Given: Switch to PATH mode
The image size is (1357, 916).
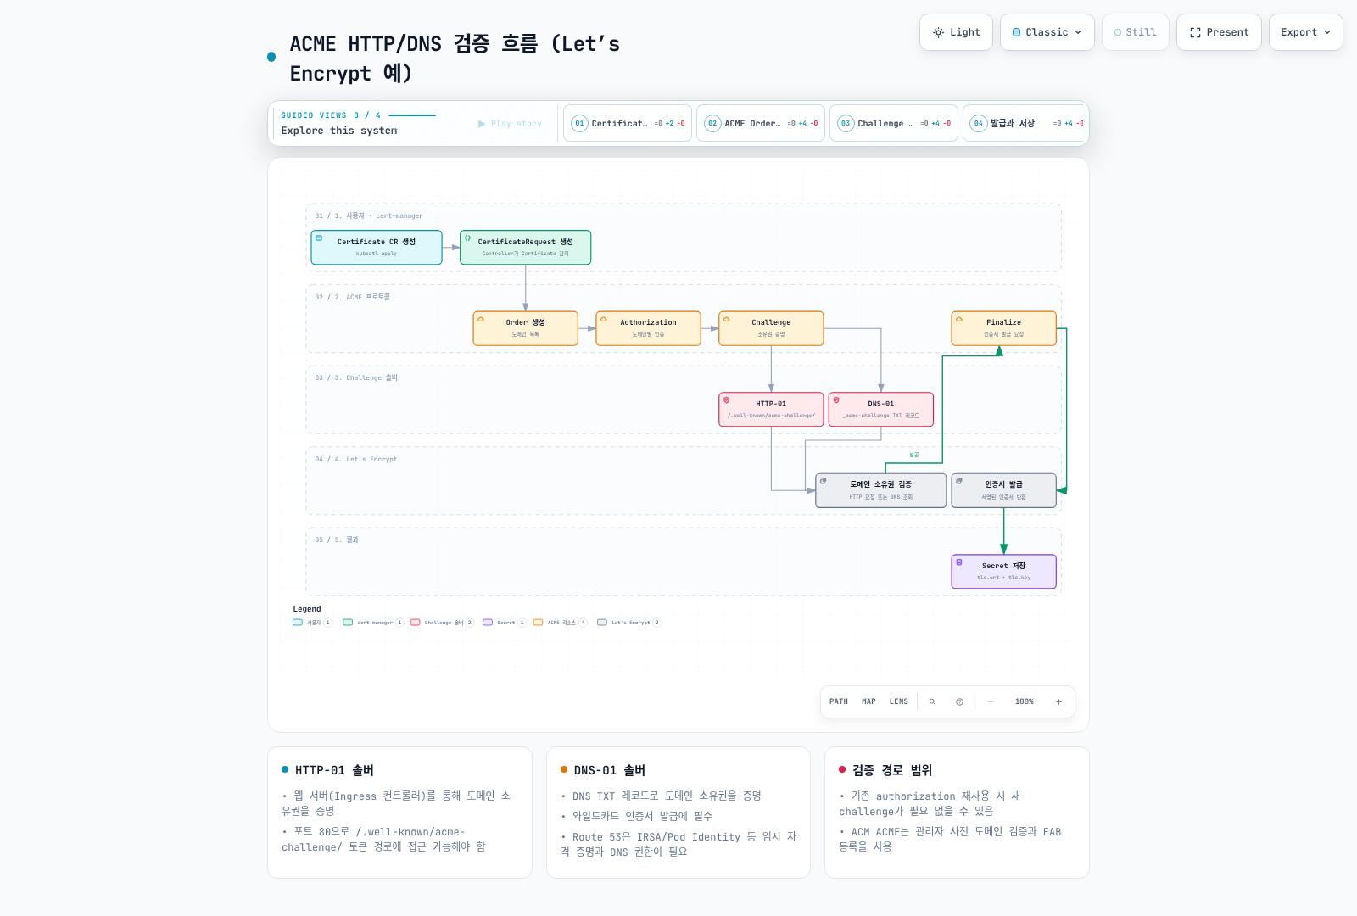Looking at the screenshot, I should [x=839, y=701].
